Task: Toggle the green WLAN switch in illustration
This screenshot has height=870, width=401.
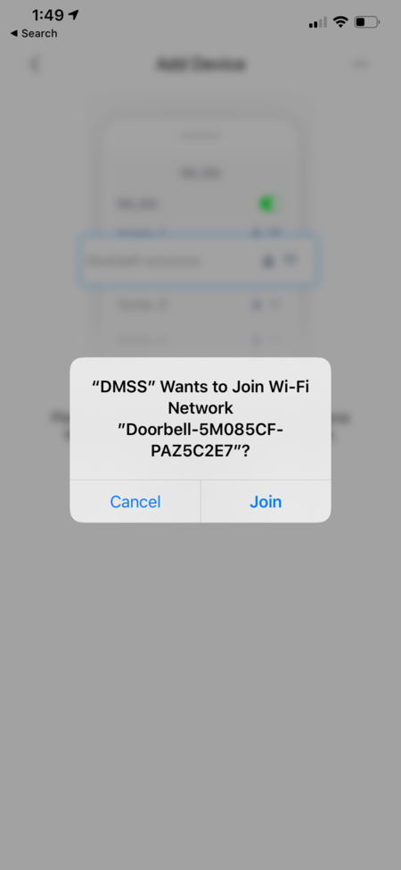Action: tap(269, 205)
